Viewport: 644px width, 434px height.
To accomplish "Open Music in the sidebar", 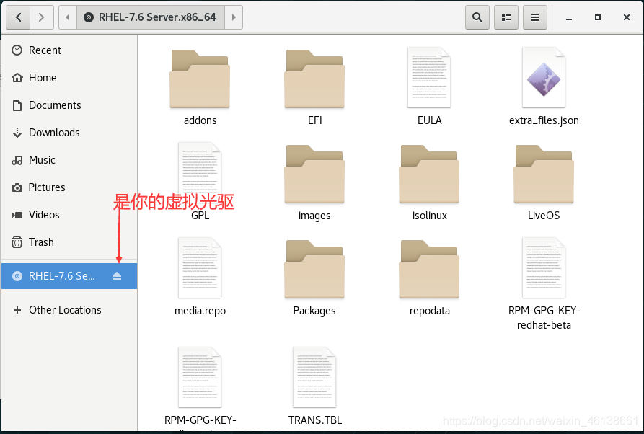I will pos(69,160).
